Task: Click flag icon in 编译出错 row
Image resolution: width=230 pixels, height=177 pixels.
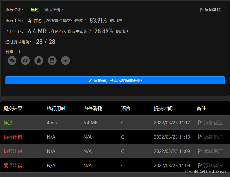Action: [x=200, y=165]
